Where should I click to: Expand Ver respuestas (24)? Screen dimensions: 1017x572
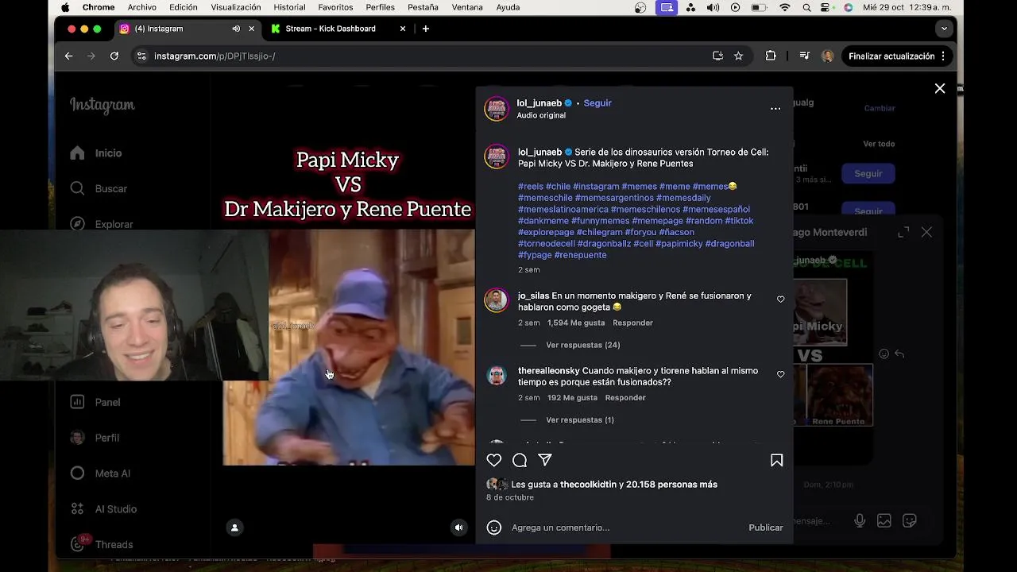[583, 345]
